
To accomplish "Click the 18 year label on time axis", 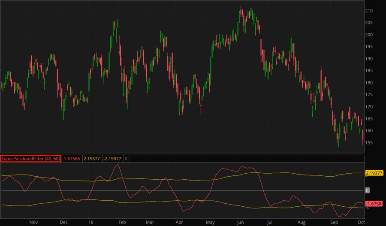I will click(91, 223).
